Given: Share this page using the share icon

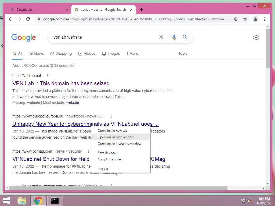Looking at the screenshot, I should pyautogui.click(x=236, y=19).
